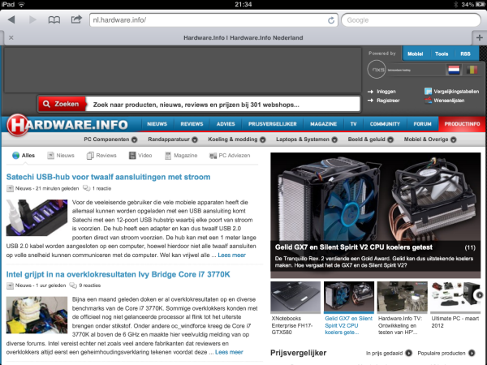Open the Mobiel tab

415,54
